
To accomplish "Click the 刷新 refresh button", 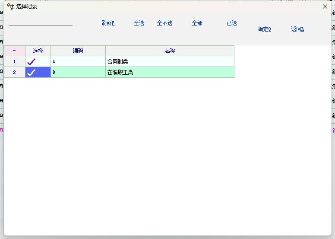I will pos(107,23).
